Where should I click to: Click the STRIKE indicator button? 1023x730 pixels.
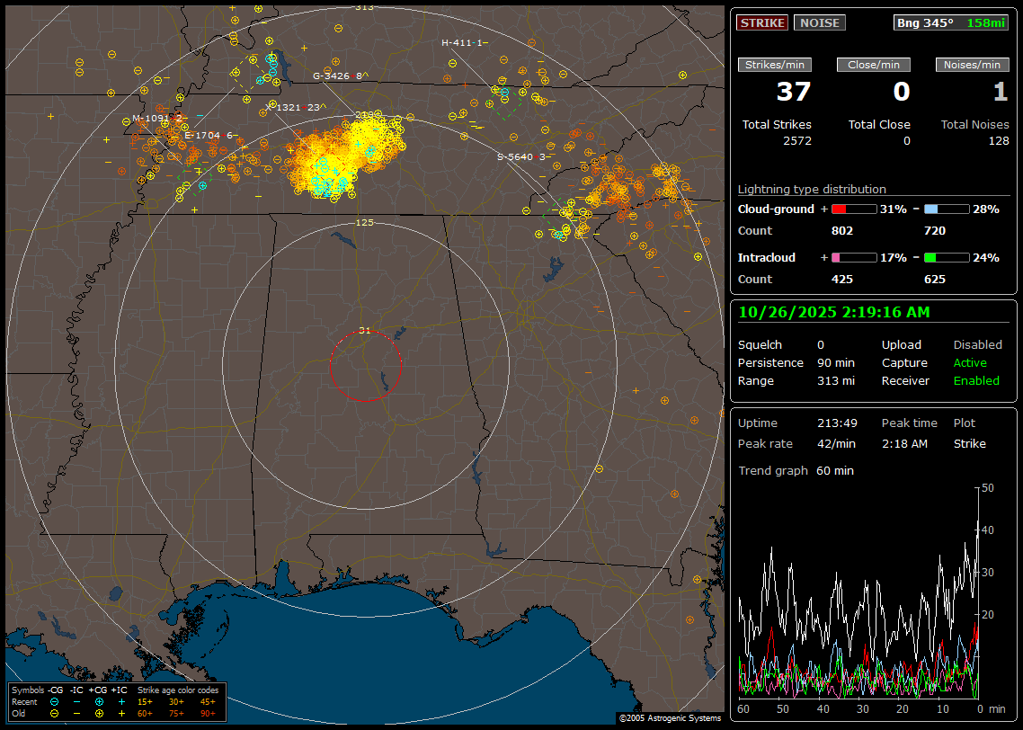click(762, 22)
